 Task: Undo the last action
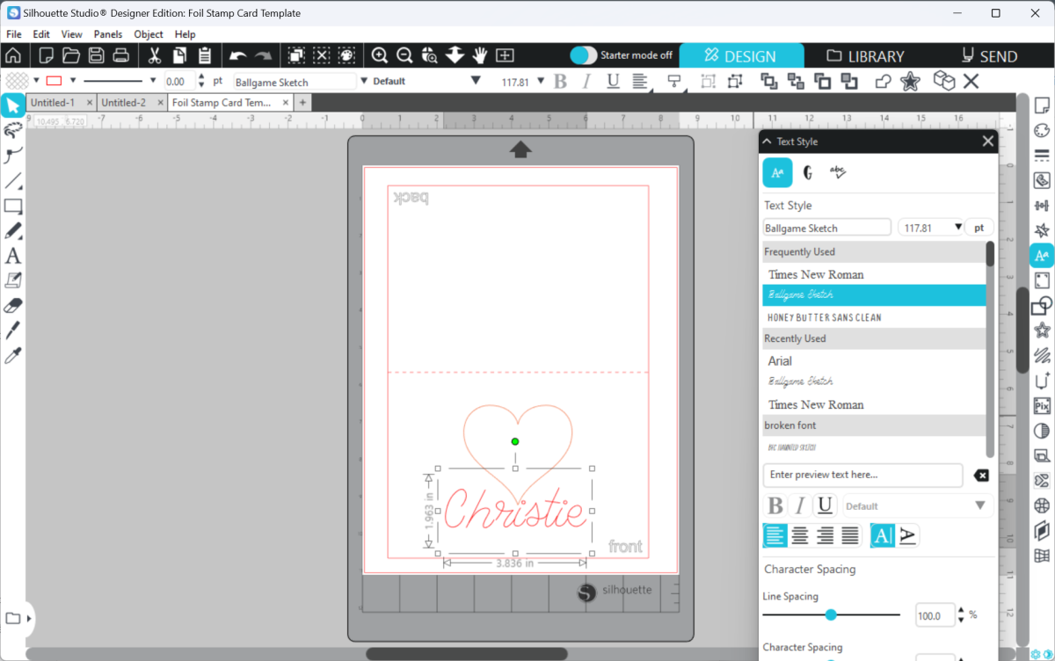[237, 55]
